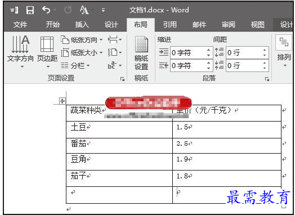Viewport: 295px width, 215px height.
Task: Select the 布局 tab
Action: [141, 25]
